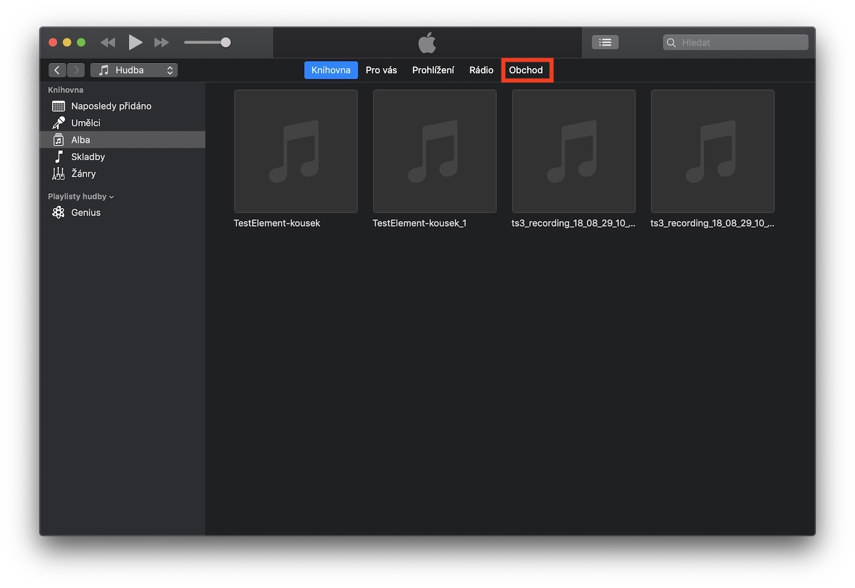Click the guitars icon beside Žánry
855x588 pixels.
click(58, 174)
